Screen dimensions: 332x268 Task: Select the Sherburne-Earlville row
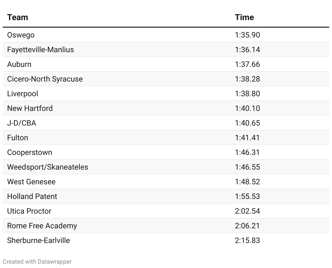(x=39, y=241)
